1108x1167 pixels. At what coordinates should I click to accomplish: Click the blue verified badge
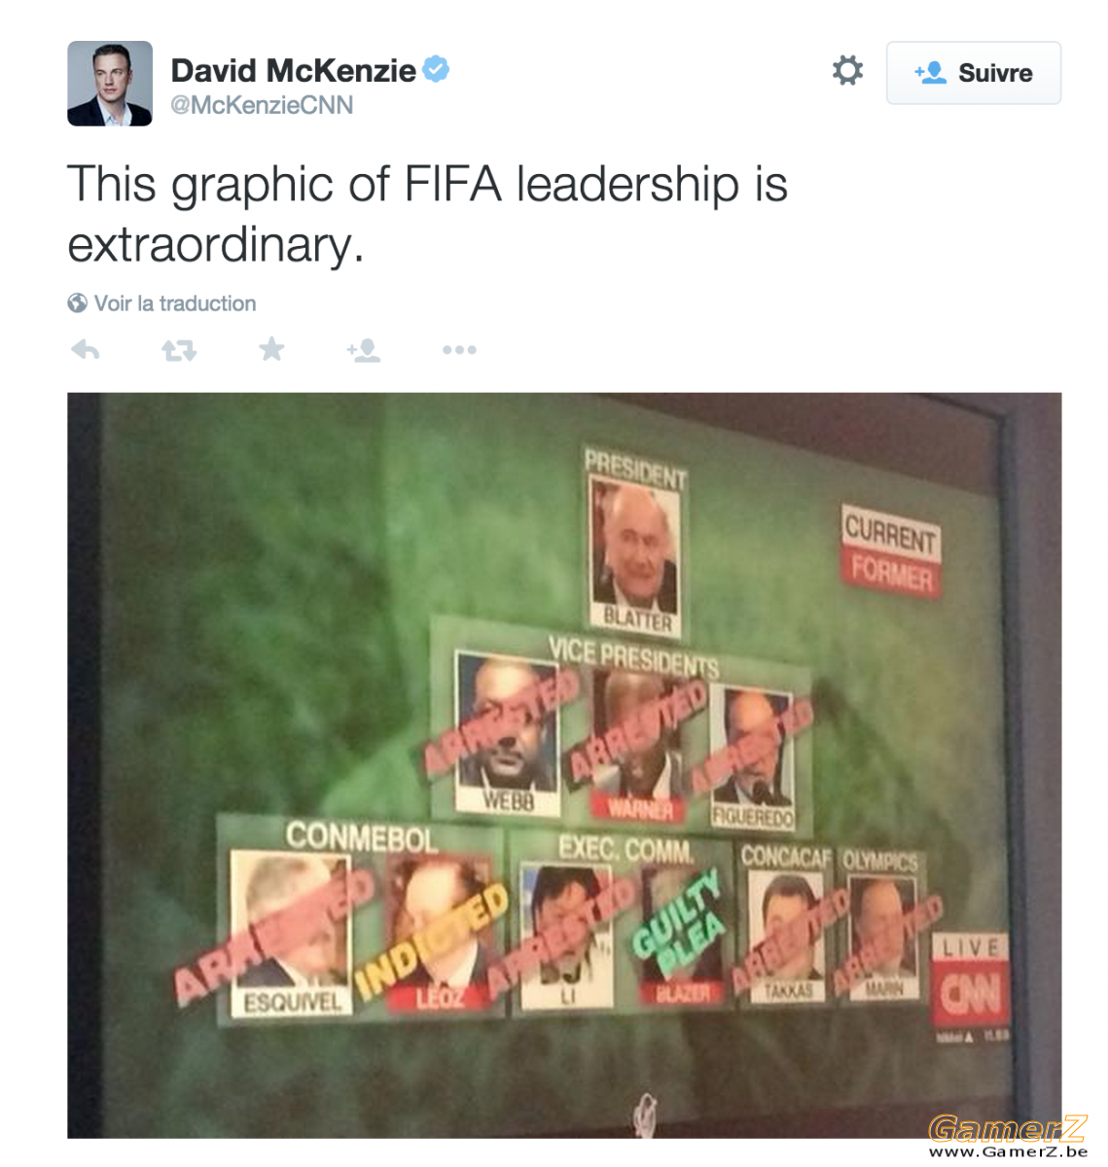(x=436, y=69)
